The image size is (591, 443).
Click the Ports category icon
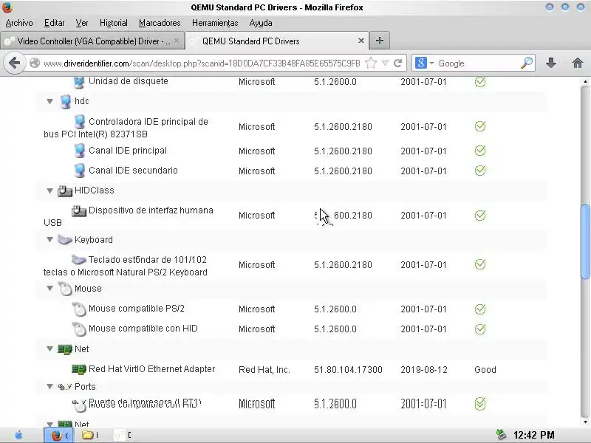click(64, 387)
